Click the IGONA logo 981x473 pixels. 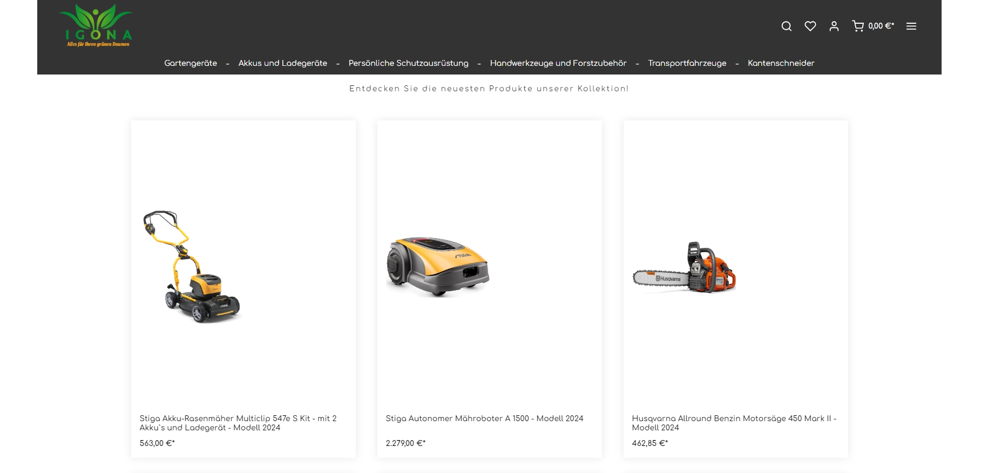coord(96,25)
